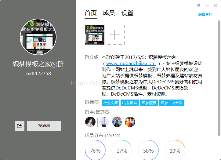Show previous tags with left chevron

tap(191, 103)
